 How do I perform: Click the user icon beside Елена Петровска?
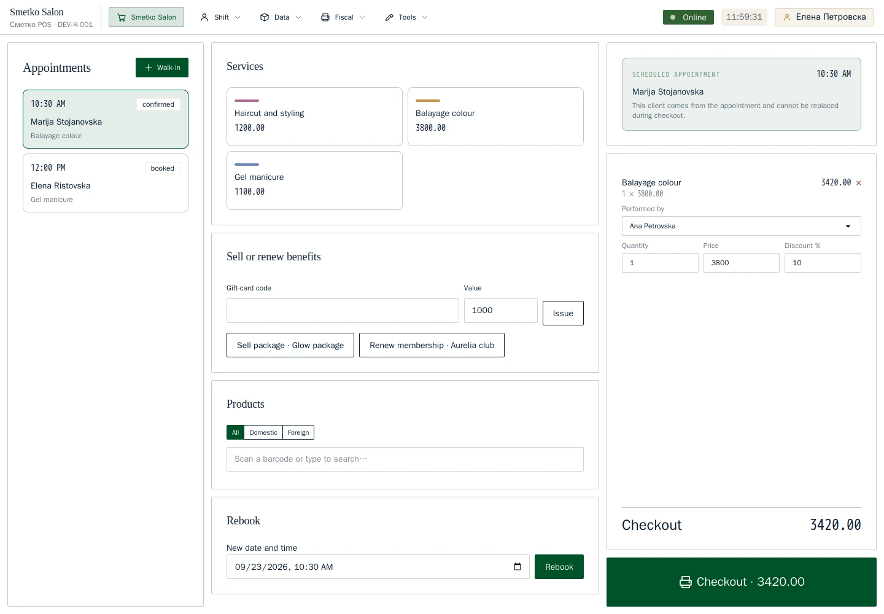tap(786, 17)
